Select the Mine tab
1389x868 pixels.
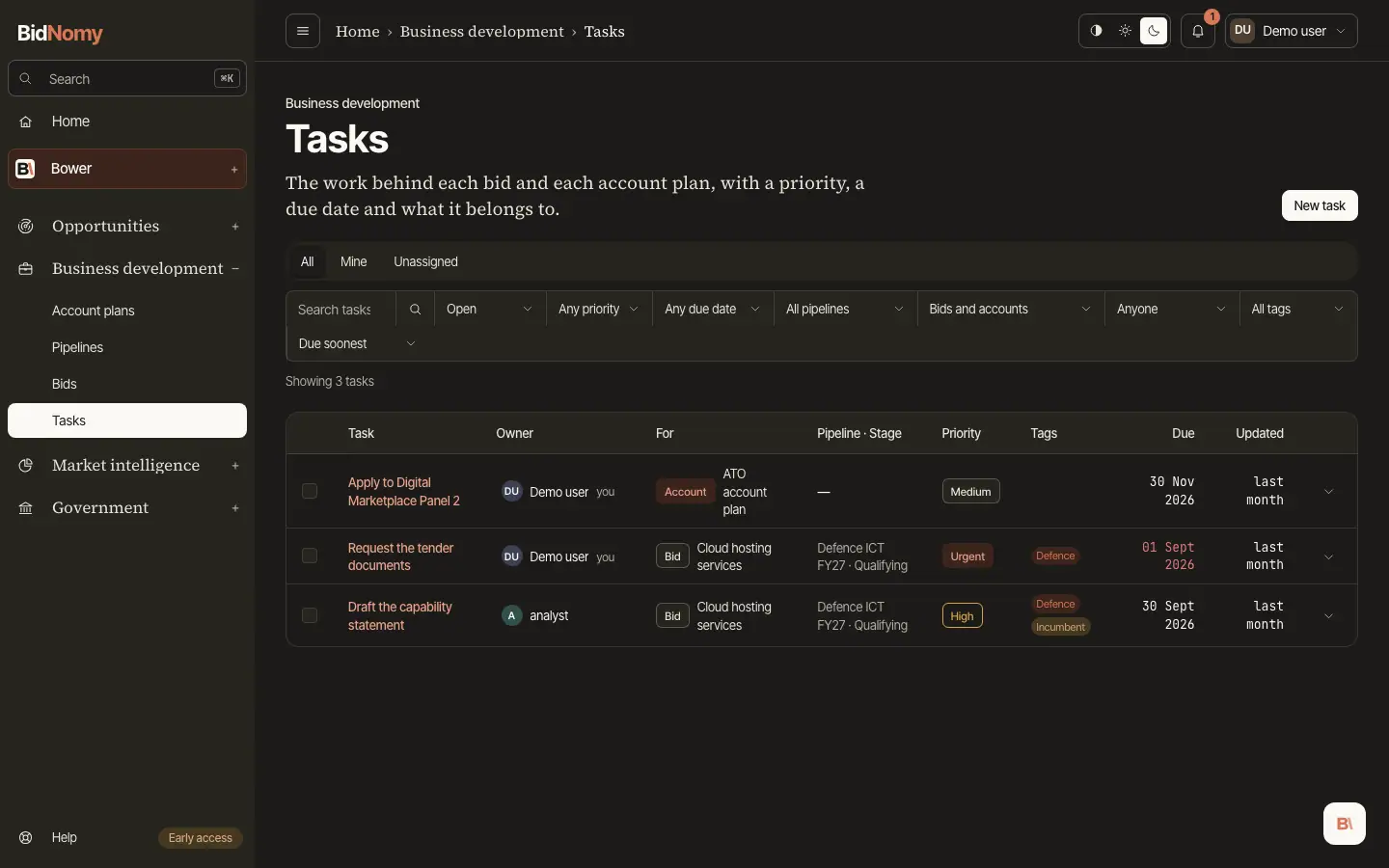353,261
